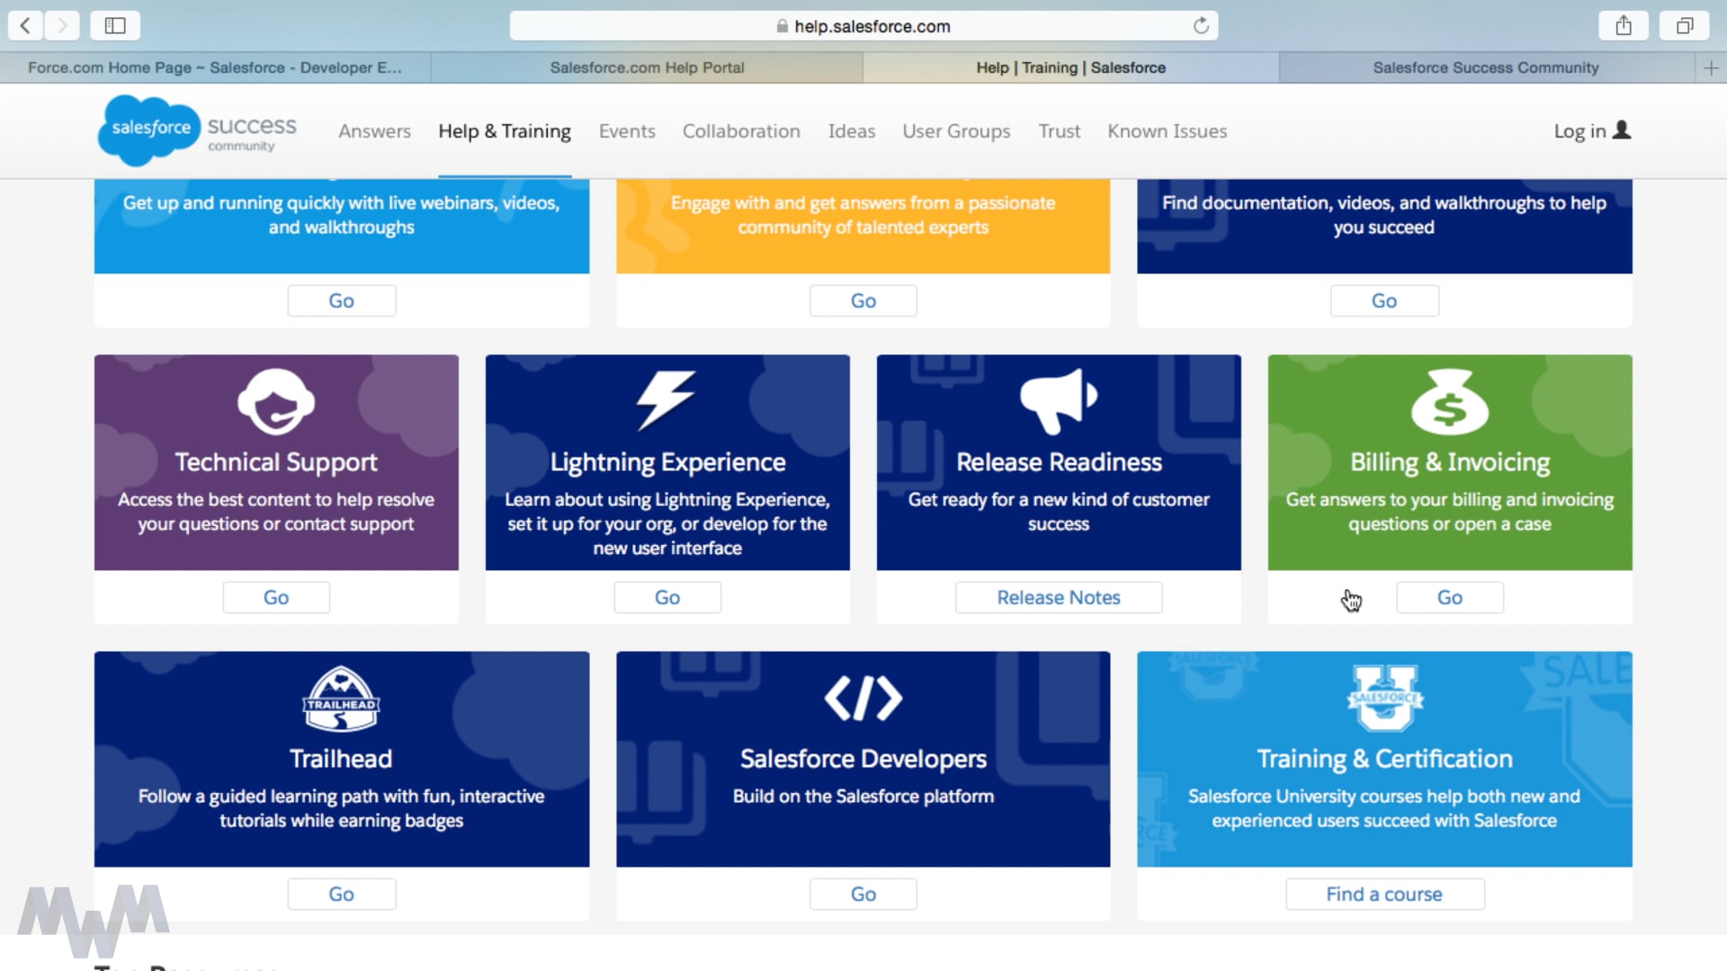Click Go under Technical Support
Image resolution: width=1727 pixels, height=971 pixels.
276,597
